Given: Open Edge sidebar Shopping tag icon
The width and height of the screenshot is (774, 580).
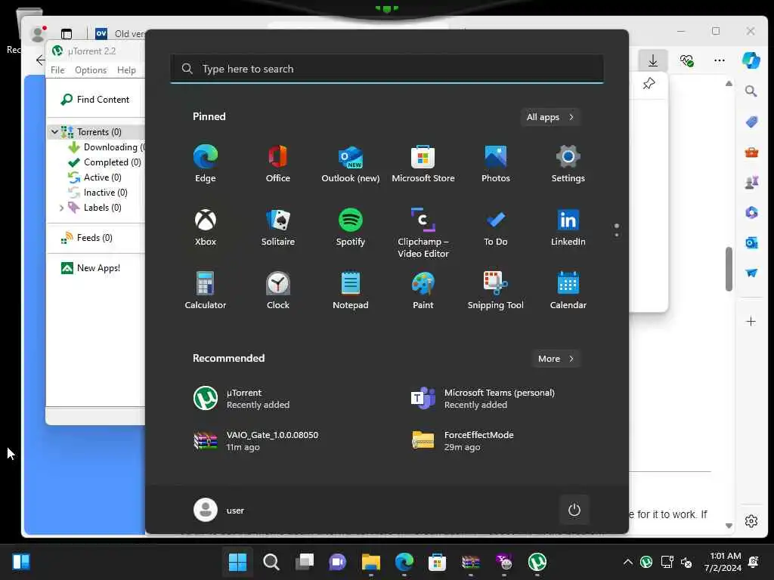Looking at the screenshot, I should (x=751, y=122).
